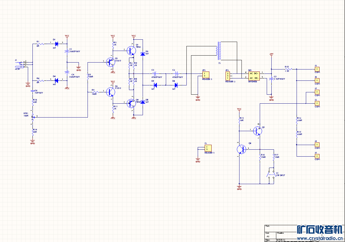Select diode D1 in the rectifier

[x=57, y=44]
